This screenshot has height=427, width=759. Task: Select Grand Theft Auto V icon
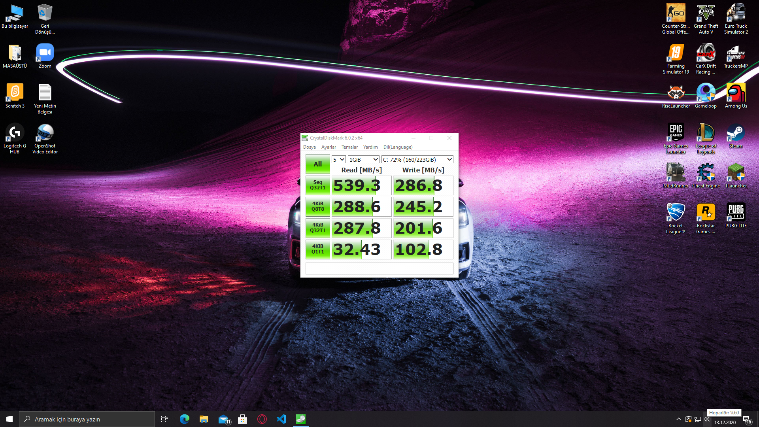pos(706,19)
